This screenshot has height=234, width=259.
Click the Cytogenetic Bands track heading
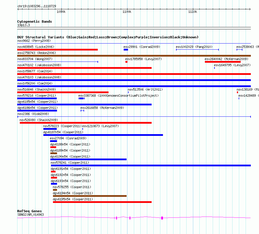pos(35,21)
